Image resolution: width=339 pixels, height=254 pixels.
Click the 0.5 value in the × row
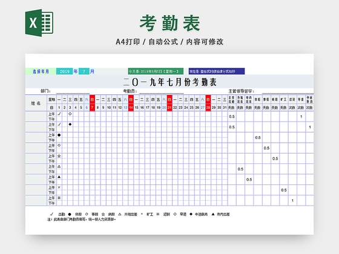click(284, 190)
